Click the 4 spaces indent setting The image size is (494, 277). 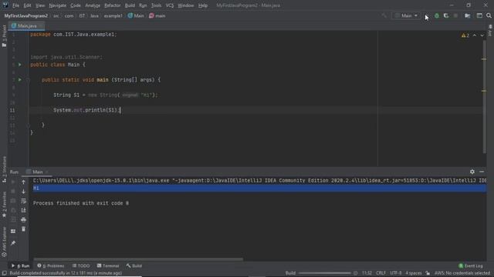pyautogui.click(x=414, y=273)
